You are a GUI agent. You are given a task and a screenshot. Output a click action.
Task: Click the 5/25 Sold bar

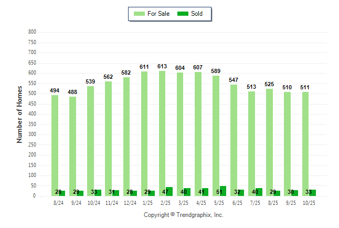click(x=223, y=191)
